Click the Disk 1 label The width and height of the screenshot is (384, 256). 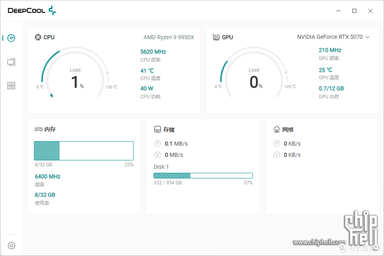(161, 167)
